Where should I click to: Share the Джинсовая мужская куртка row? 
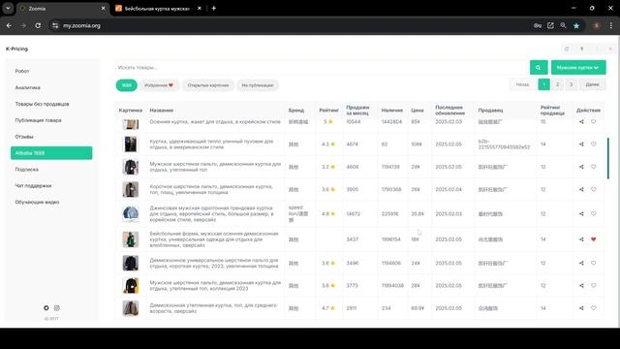(581, 213)
